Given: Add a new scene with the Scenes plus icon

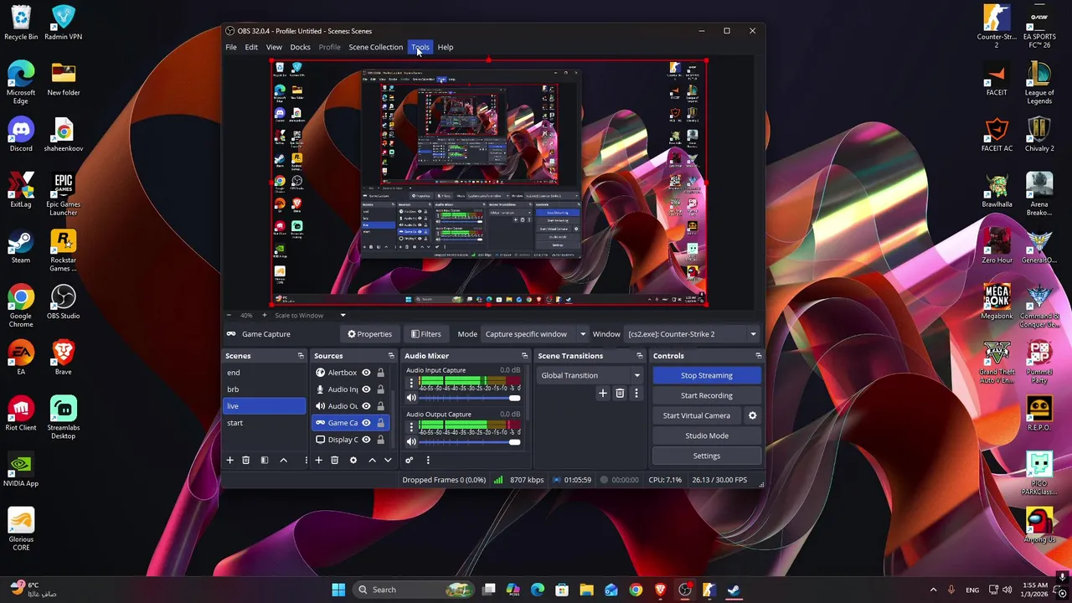Looking at the screenshot, I should 229,460.
